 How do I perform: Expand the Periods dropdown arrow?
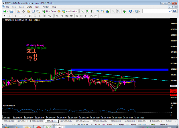pyautogui.click(x=133, y=11)
